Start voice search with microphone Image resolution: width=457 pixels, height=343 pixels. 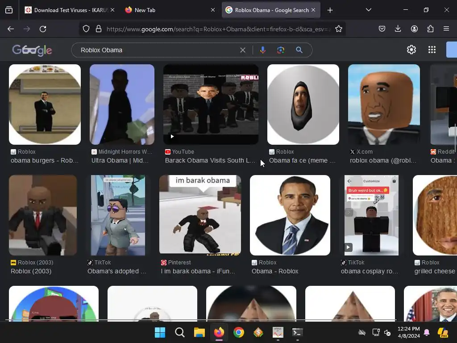[262, 50]
